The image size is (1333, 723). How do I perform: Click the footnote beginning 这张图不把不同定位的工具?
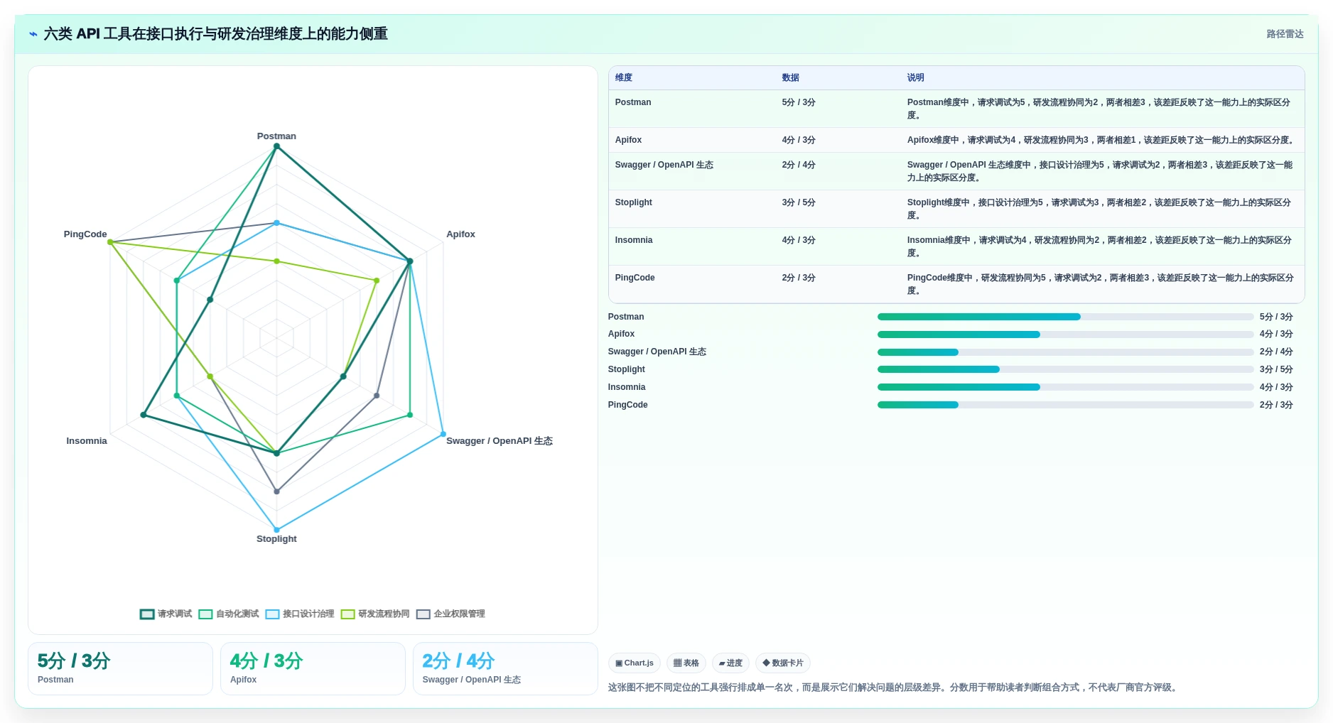click(x=894, y=687)
